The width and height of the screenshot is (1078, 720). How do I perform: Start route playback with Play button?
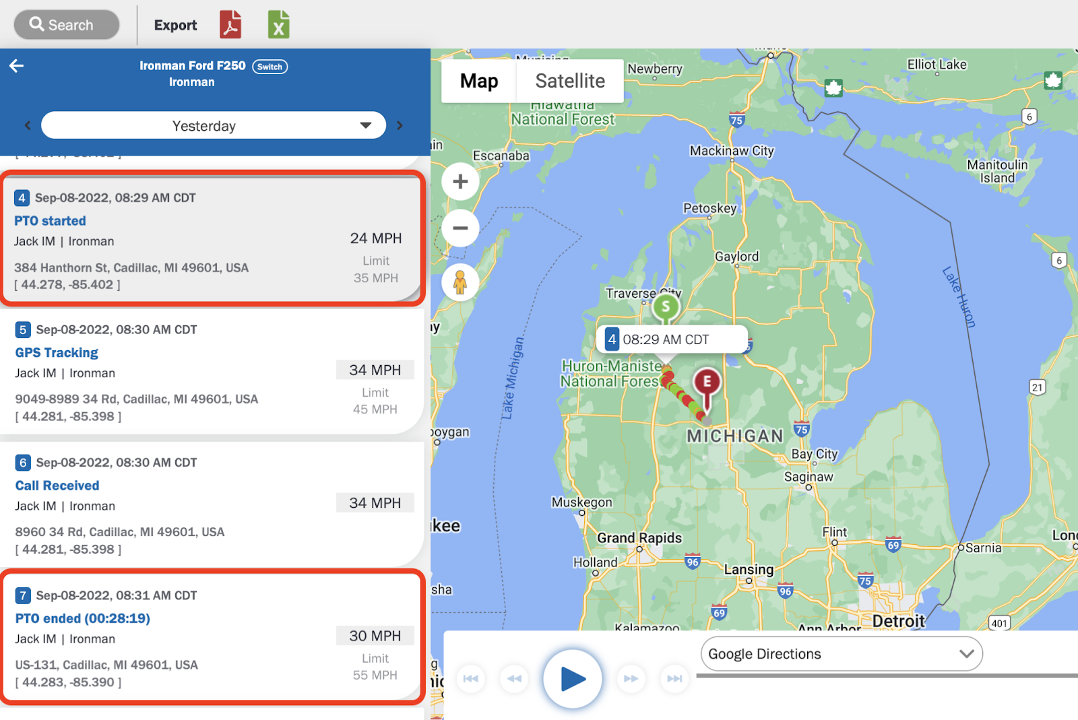tap(573, 678)
